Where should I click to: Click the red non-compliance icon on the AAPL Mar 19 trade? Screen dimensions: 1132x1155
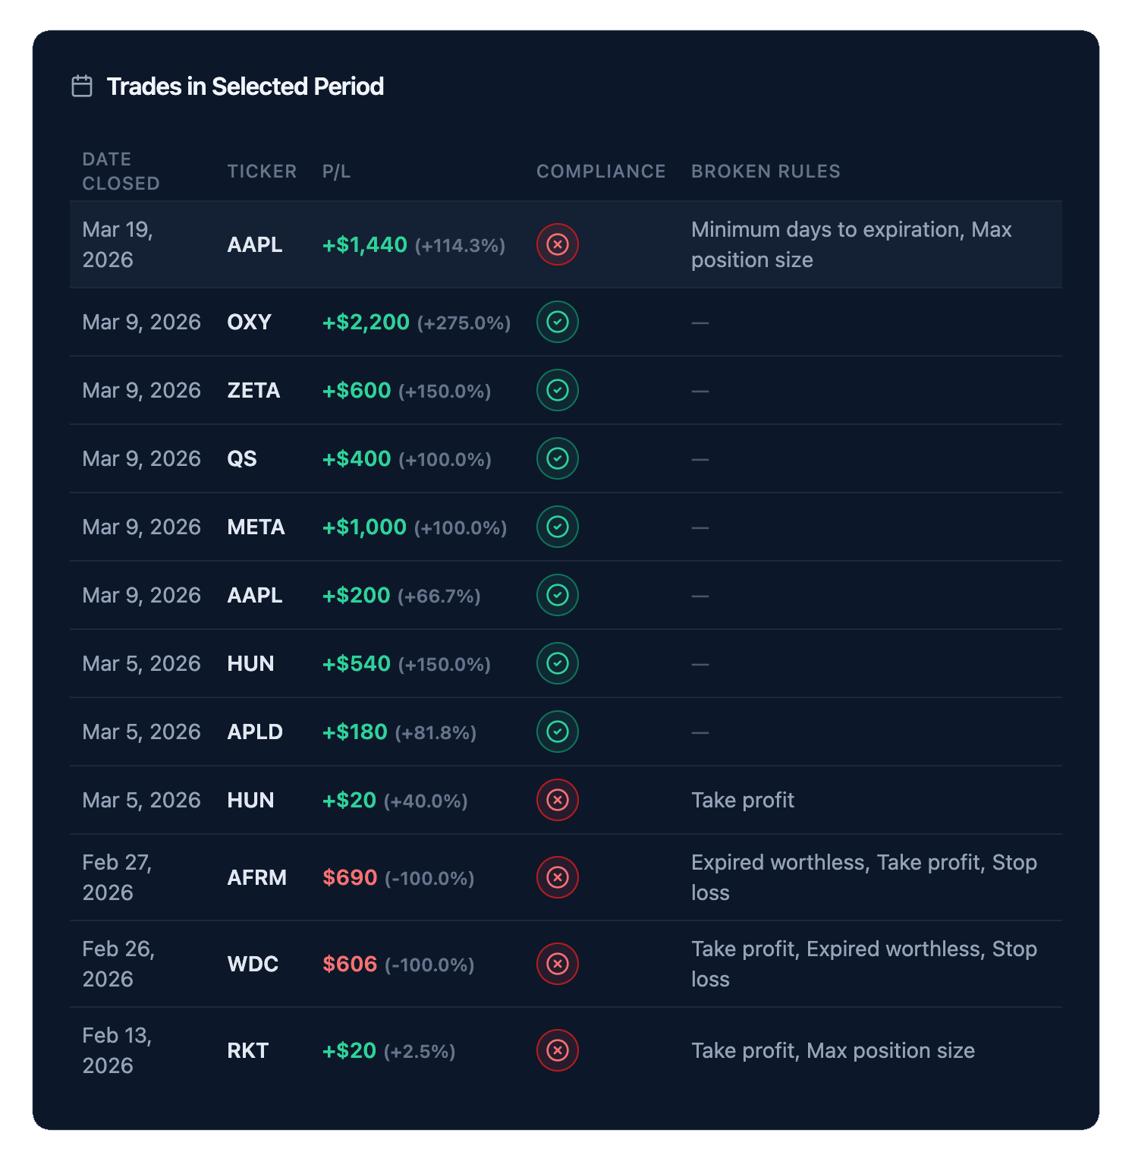click(x=557, y=244)
